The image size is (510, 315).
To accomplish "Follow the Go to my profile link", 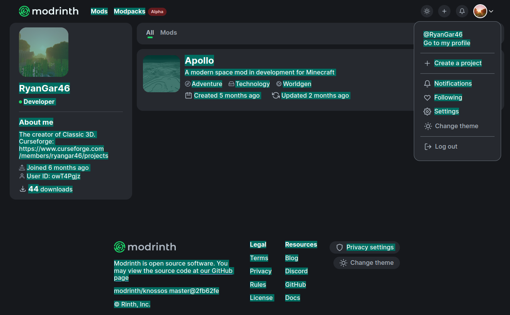I will (447, 43).
